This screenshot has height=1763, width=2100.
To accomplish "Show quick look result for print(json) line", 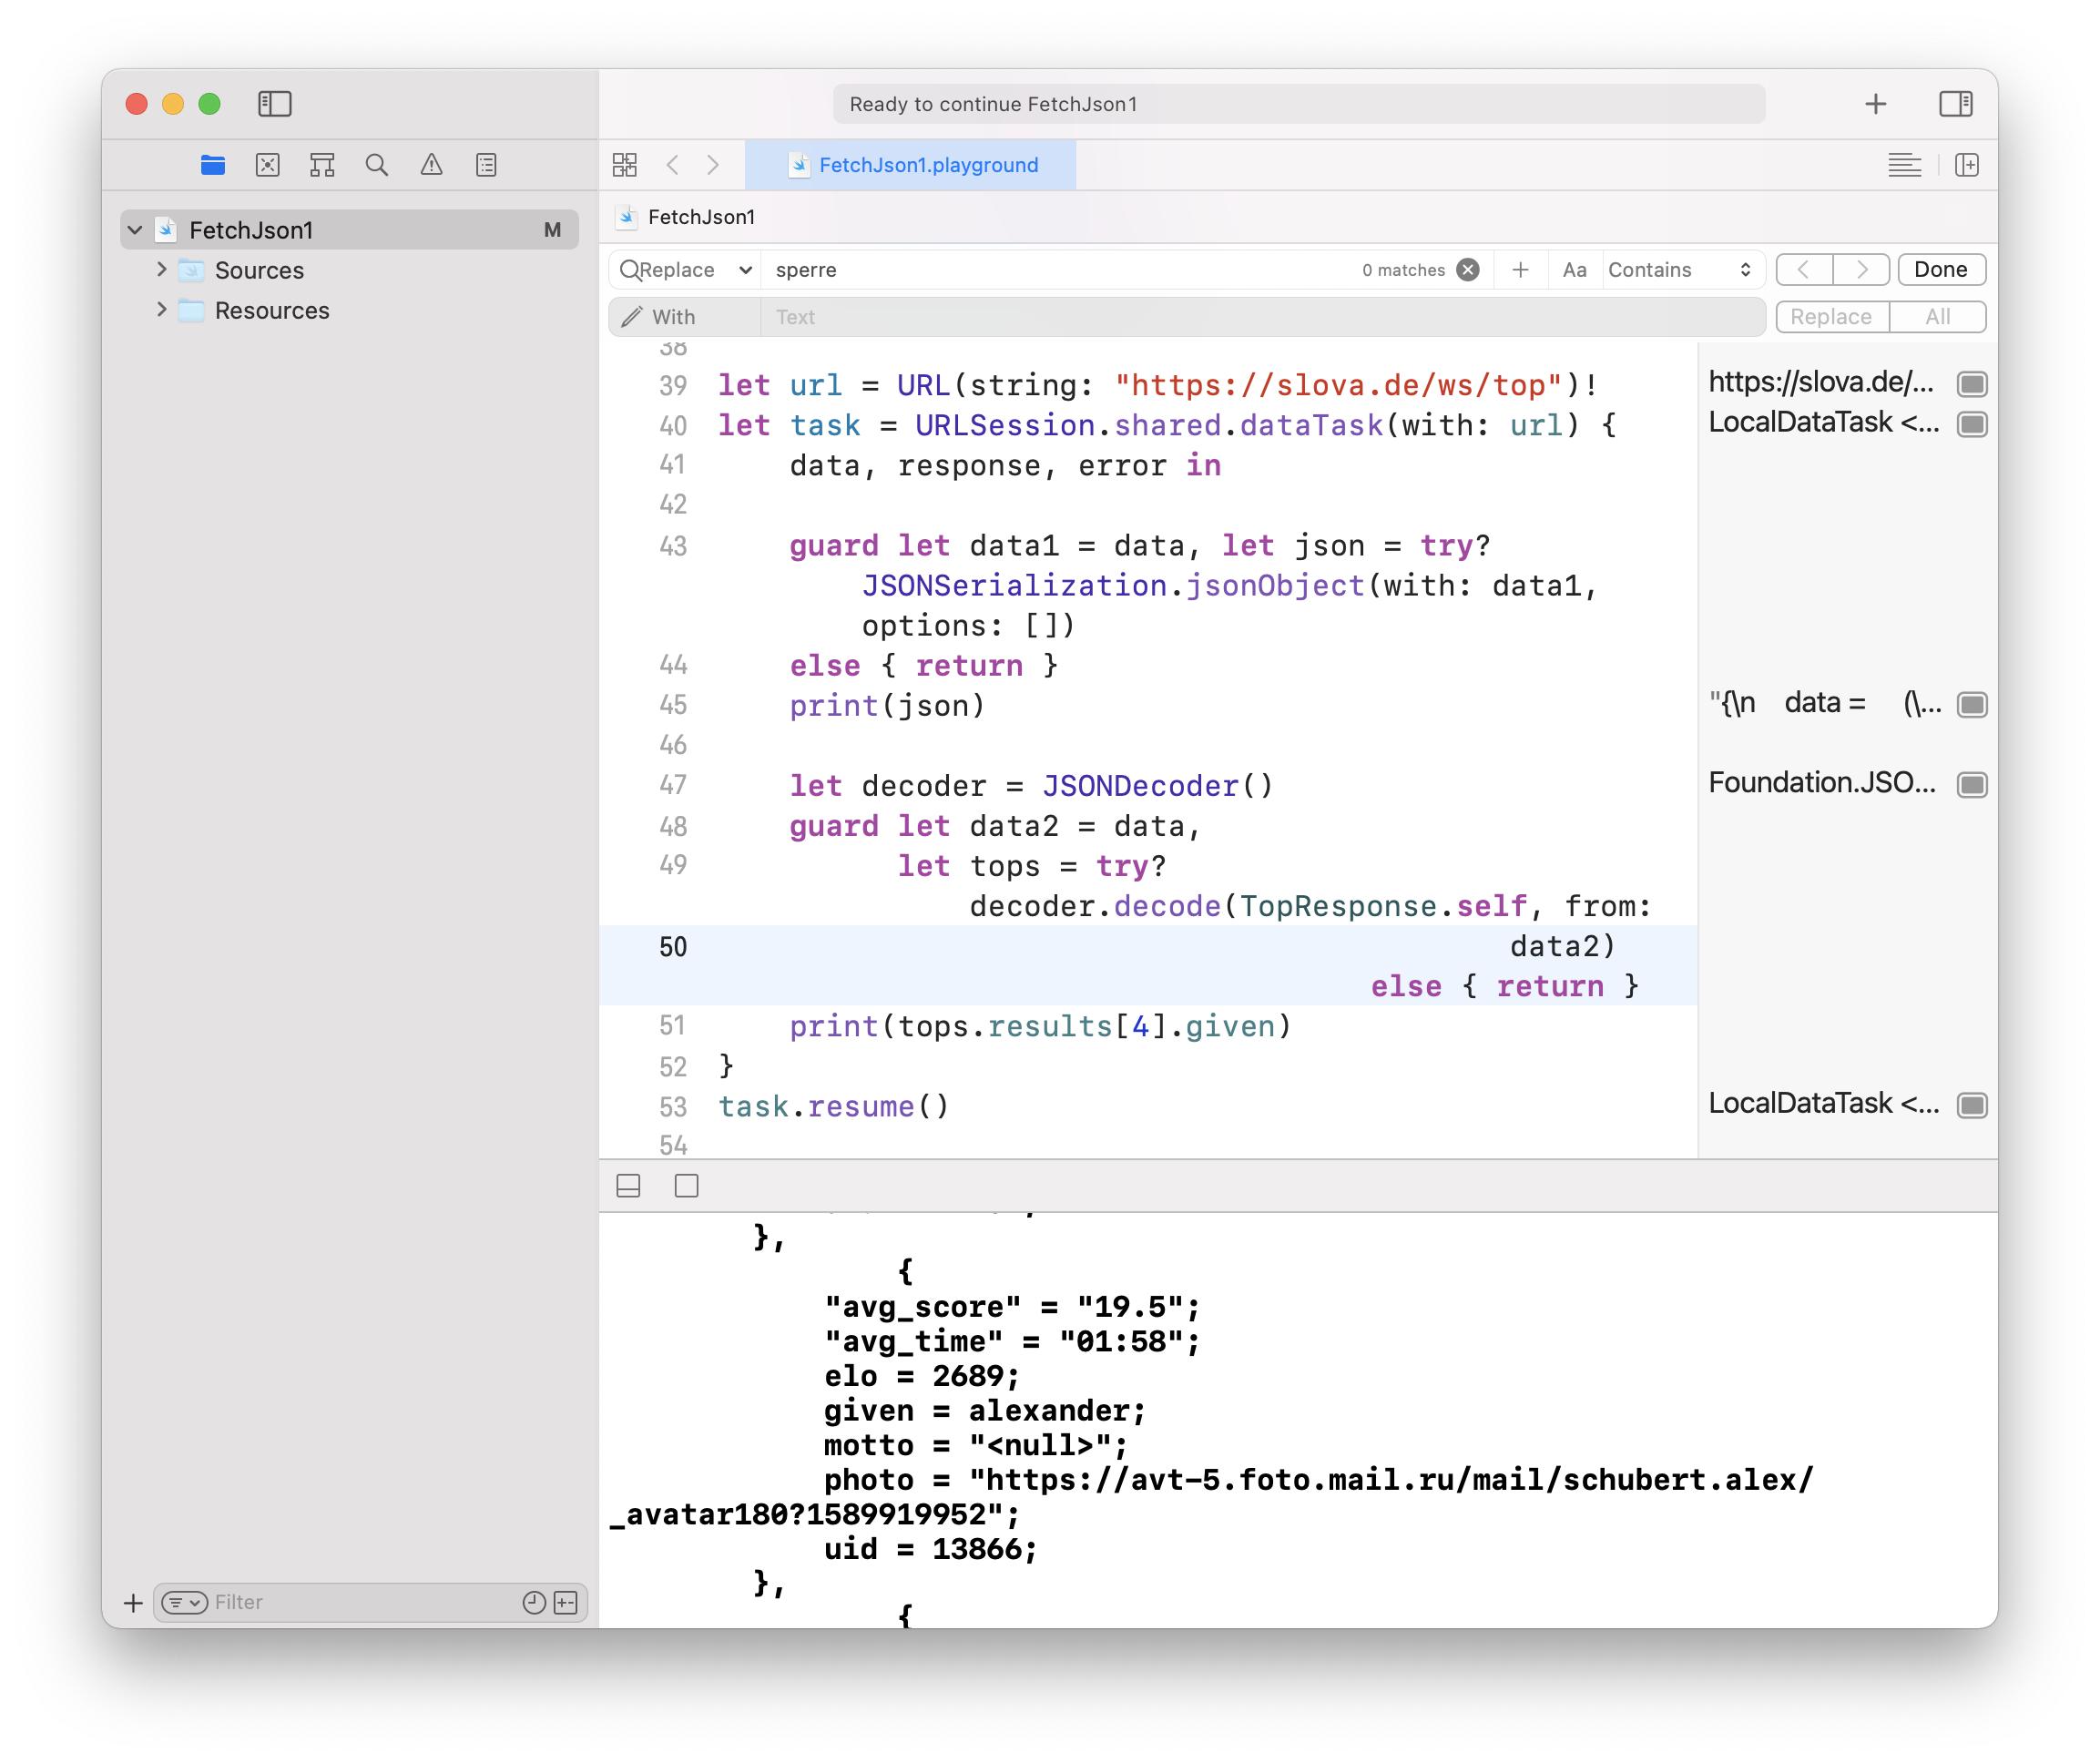I will tap(1971, 705).
